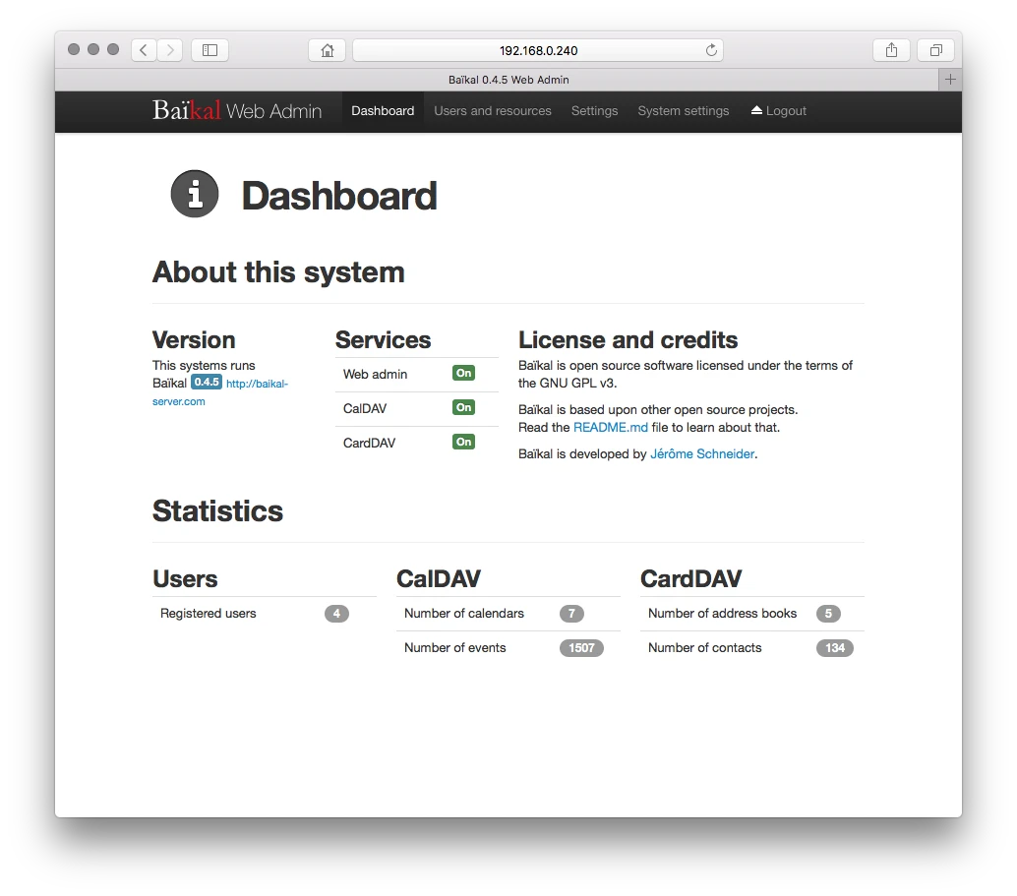1017x896 pixels.
Task: Click the CardDAV On badge
Action: (x=463, y=442)
